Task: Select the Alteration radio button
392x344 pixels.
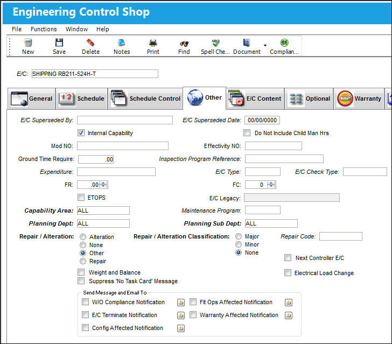Action: click(83, 237)
